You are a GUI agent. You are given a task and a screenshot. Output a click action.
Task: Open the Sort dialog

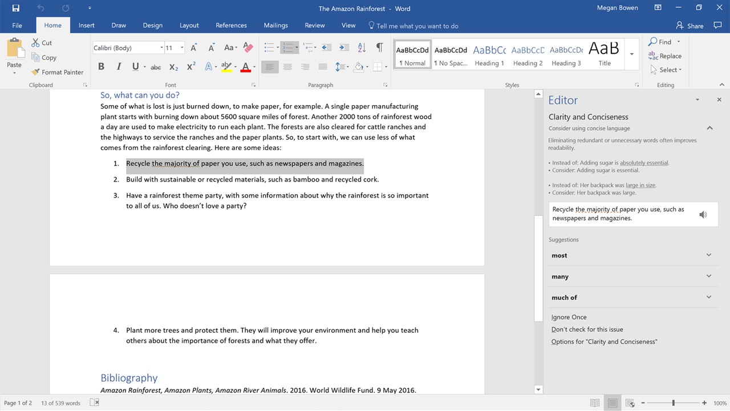point(361,47)
